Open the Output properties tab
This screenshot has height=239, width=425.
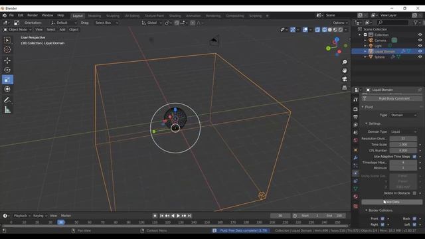(356, 117)
